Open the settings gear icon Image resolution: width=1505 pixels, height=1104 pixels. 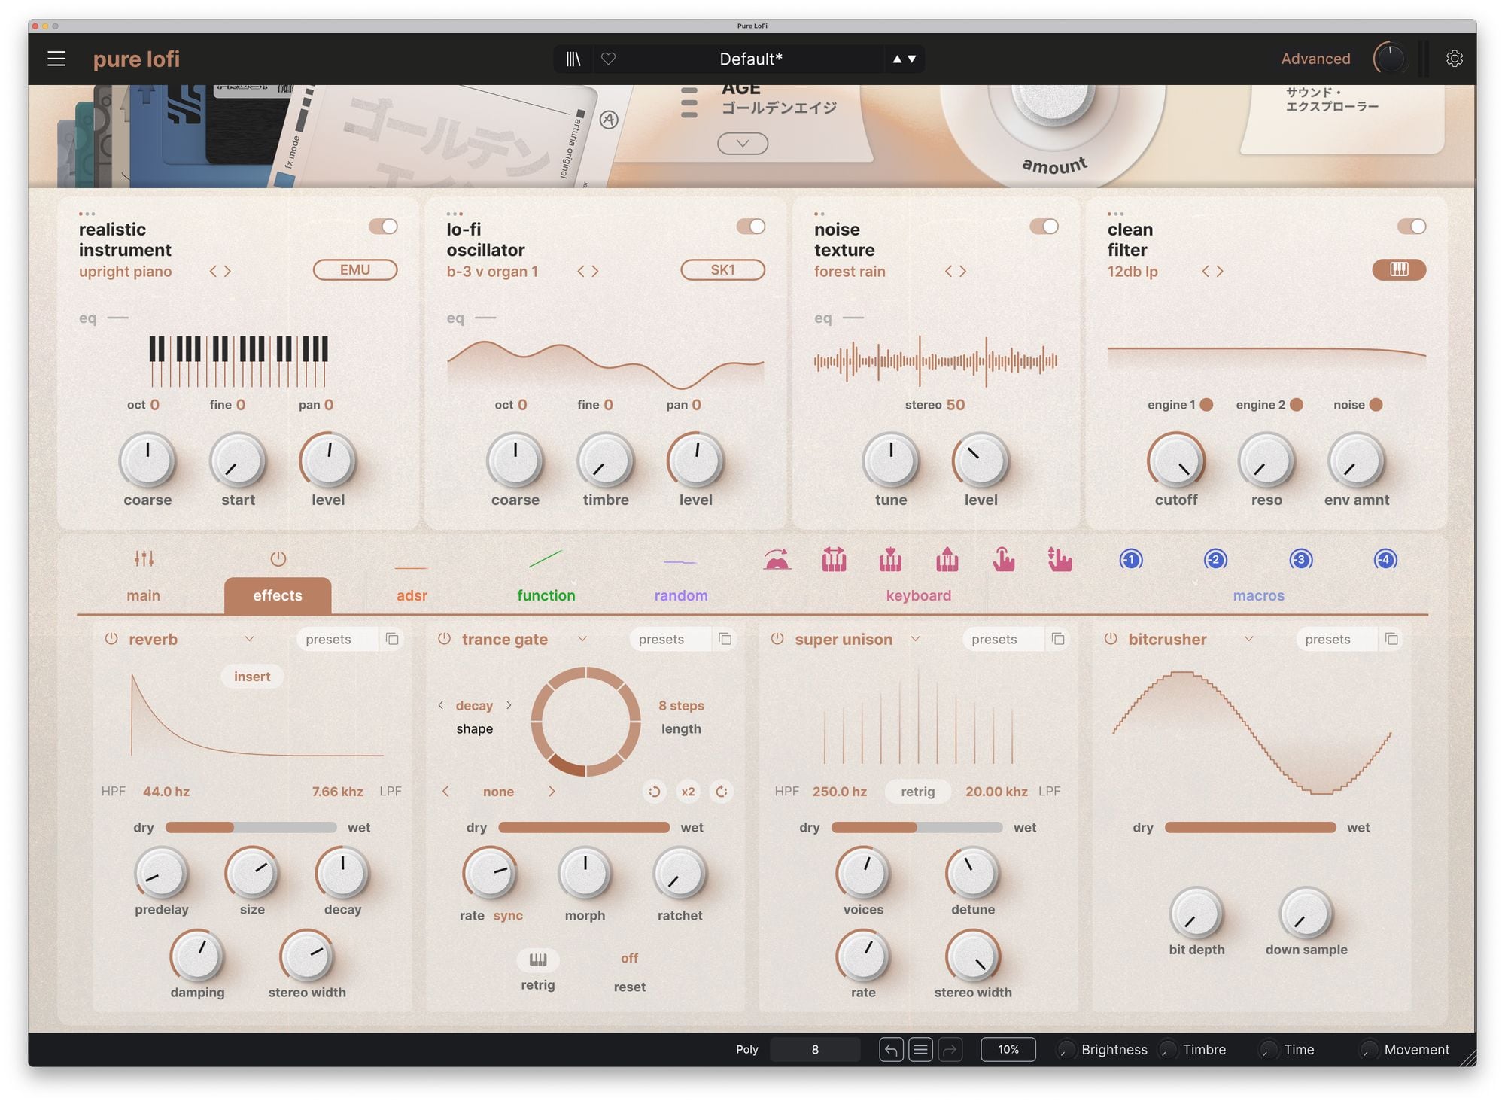pos(1454,59)
